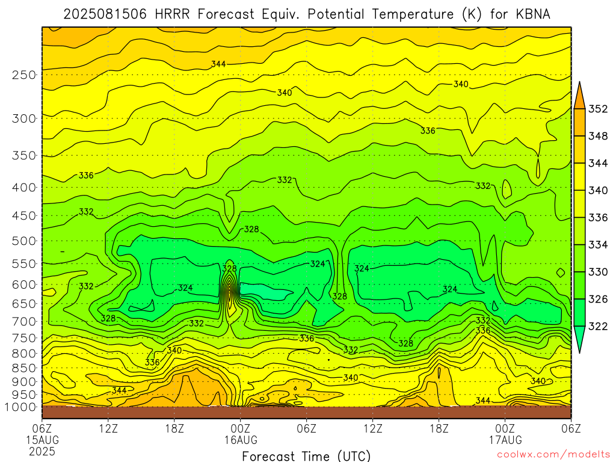Viewport: 616px width, 462px height.
Task: Select the 950 pressure axis label
Action: (24, 395)
